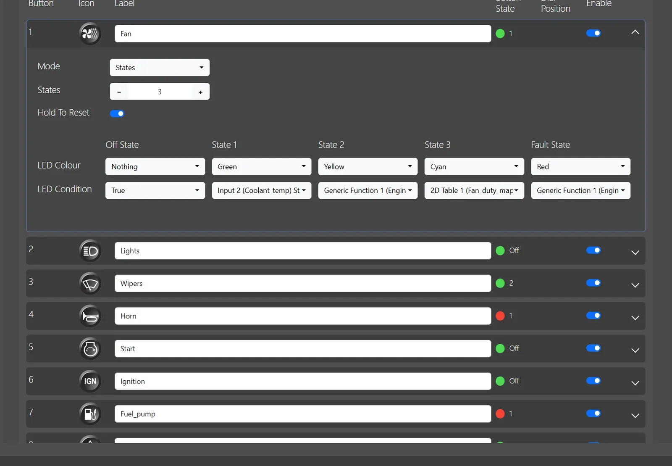Open State 2 LED Colour dropdown (Yellow)
The image size is (672, 466).
pos(368,167)
